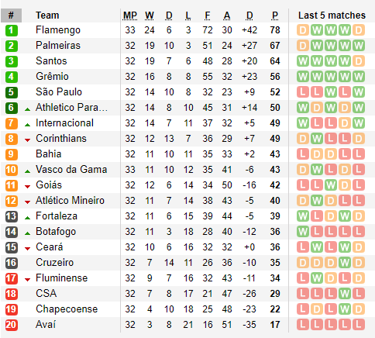Click Grêmio's most recent win badge
375x338 pixels.
click(x=359, y=77)
